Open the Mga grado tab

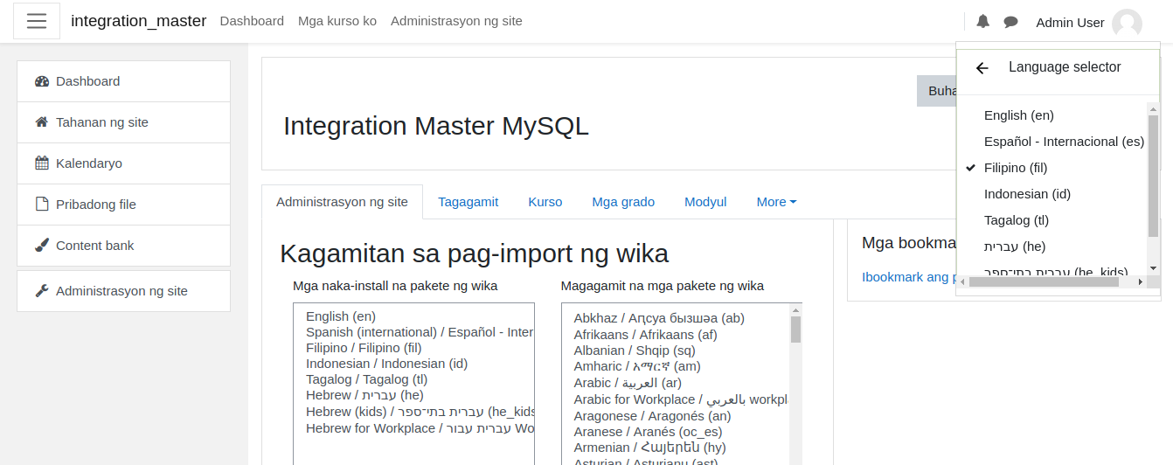tap(623, 202)
